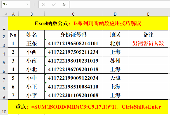Open the Name Box dropdown arrow
The image size is (170, 115).
tap(27, 4)
